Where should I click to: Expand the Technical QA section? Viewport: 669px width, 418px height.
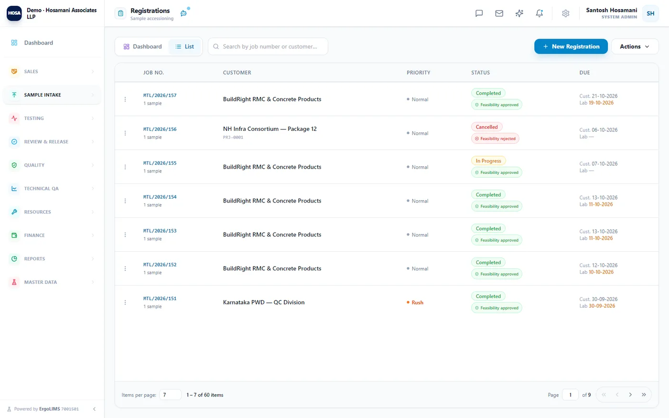coord(52,189)
